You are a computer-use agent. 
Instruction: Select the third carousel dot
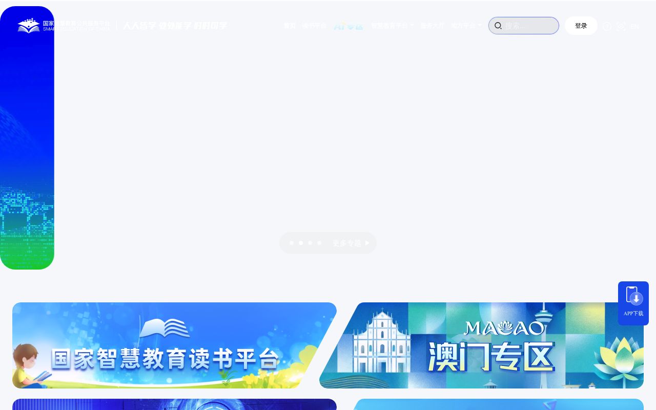[310, 243]
